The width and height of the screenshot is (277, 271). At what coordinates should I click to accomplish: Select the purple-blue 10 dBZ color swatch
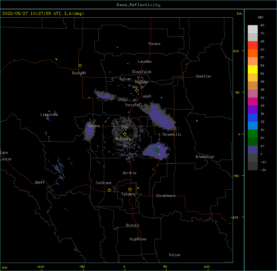[x=253, y=150]
